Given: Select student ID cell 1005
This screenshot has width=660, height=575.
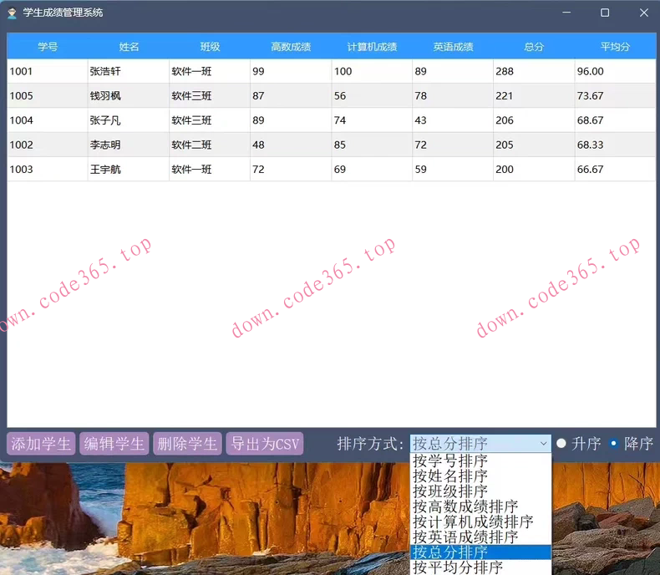Looking at the screenshot, I should (x=48, y=95).
